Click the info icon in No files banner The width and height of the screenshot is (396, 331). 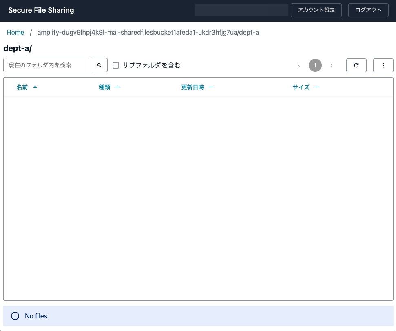pyautogui.click(x=15, y=316)
